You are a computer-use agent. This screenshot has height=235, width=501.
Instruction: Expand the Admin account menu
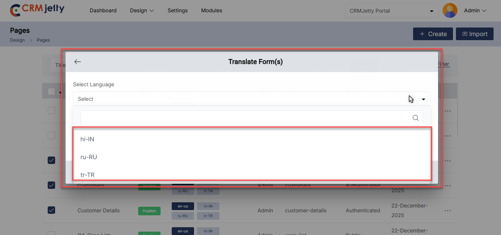(x=475, y=10)
